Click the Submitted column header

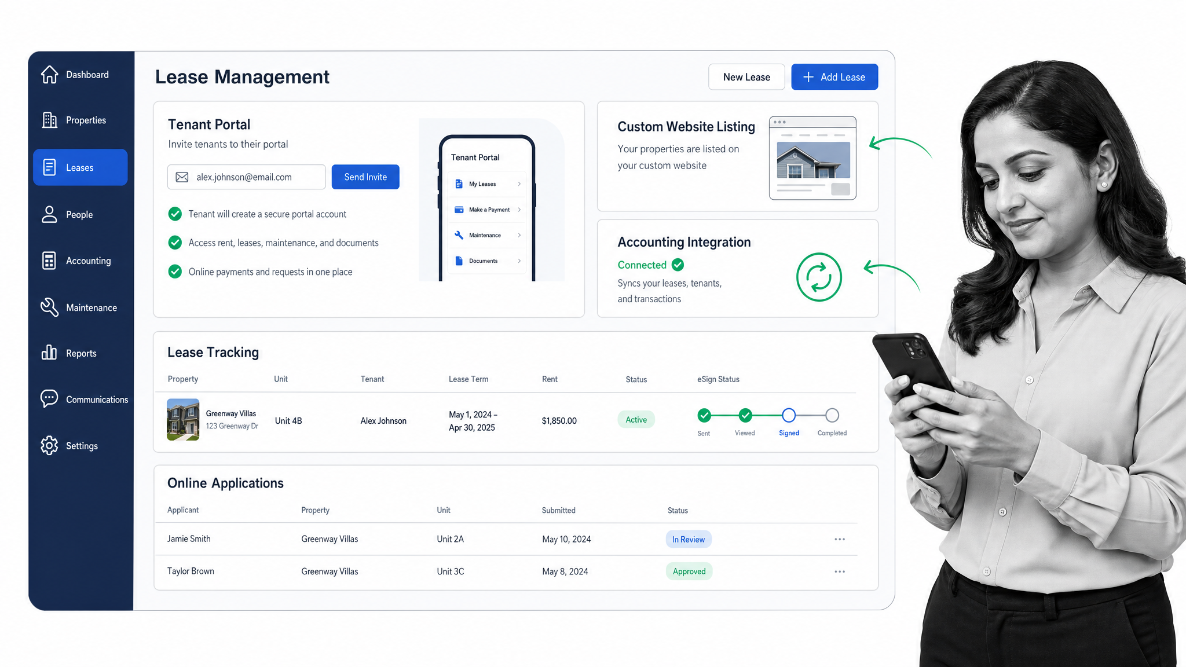click(559, 510)
